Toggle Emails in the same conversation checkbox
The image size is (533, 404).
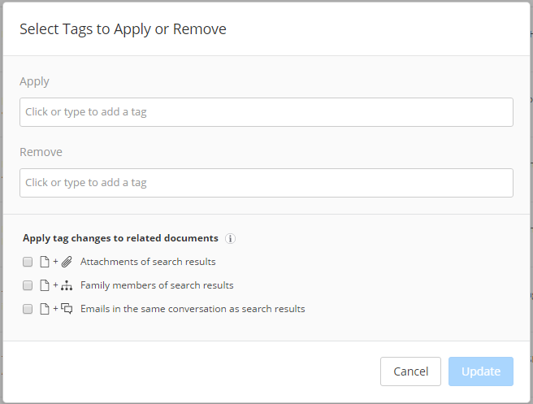click(x=28, y=309)
